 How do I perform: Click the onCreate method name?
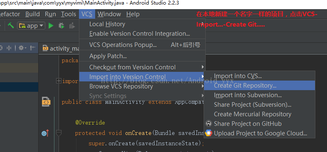coord(138,133)
